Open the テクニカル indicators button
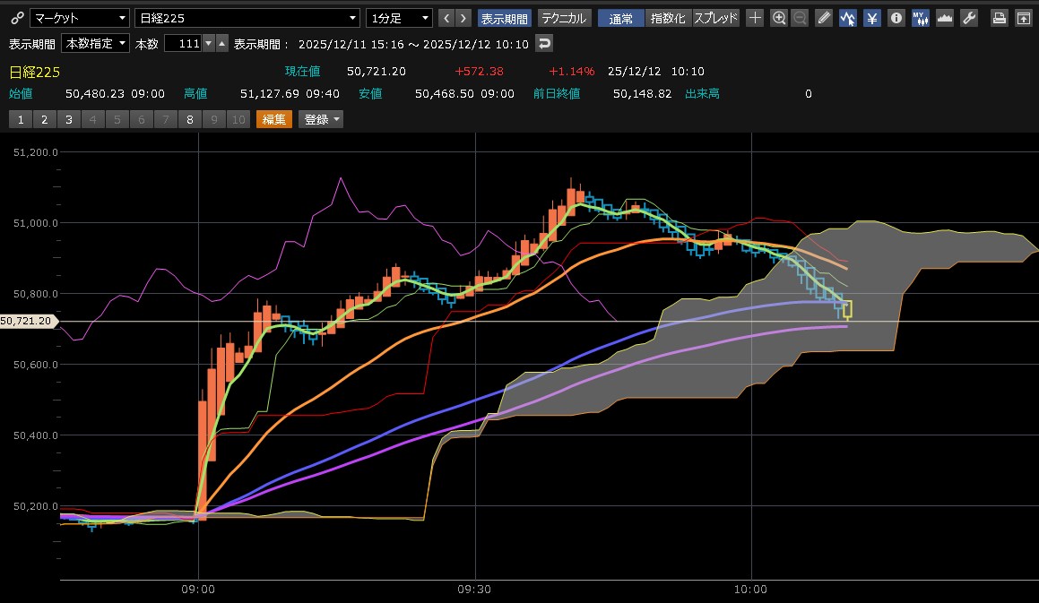 click(x=564, y=18)
